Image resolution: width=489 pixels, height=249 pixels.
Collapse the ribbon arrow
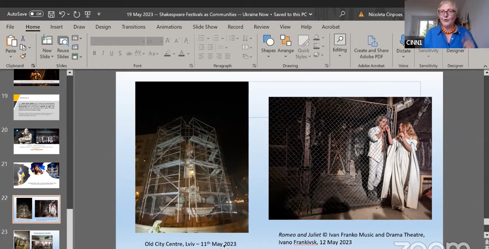(485, 66)
